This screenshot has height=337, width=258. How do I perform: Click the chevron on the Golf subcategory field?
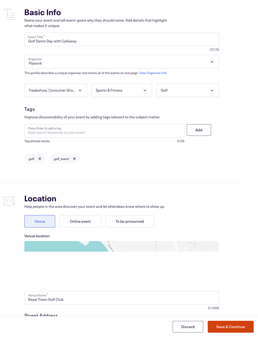pos(212,90)
